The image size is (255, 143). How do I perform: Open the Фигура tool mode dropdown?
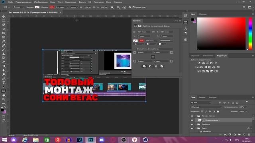(x=19, y=7)
